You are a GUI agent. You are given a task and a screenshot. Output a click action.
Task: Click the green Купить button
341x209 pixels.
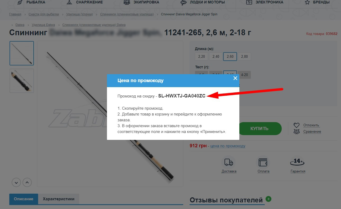point(259,128)
